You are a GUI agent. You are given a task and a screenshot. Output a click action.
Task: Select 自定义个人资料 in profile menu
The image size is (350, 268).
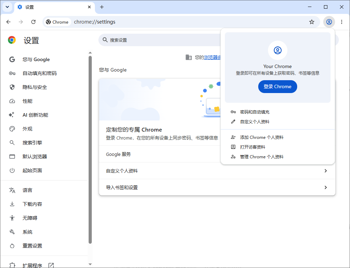coord(277,122)
